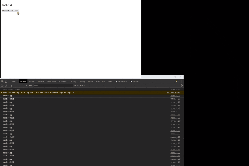
Task: Open the Elements tab
Action: click(14, 81)
